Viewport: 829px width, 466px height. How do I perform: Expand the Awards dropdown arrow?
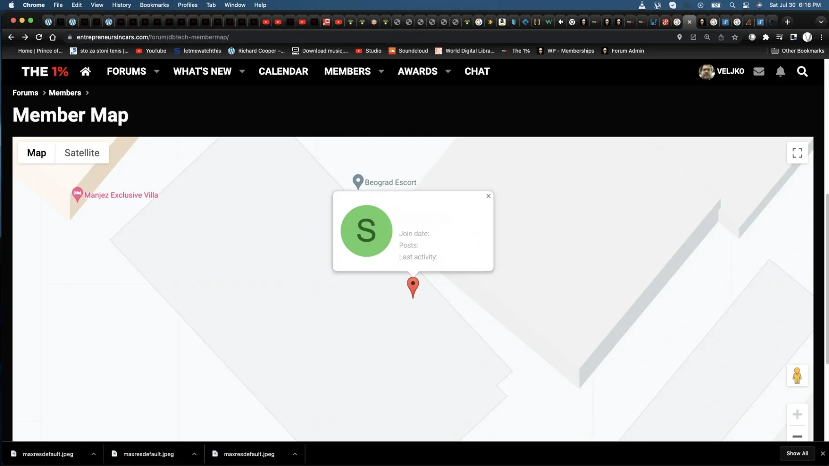tap(448, 71)
